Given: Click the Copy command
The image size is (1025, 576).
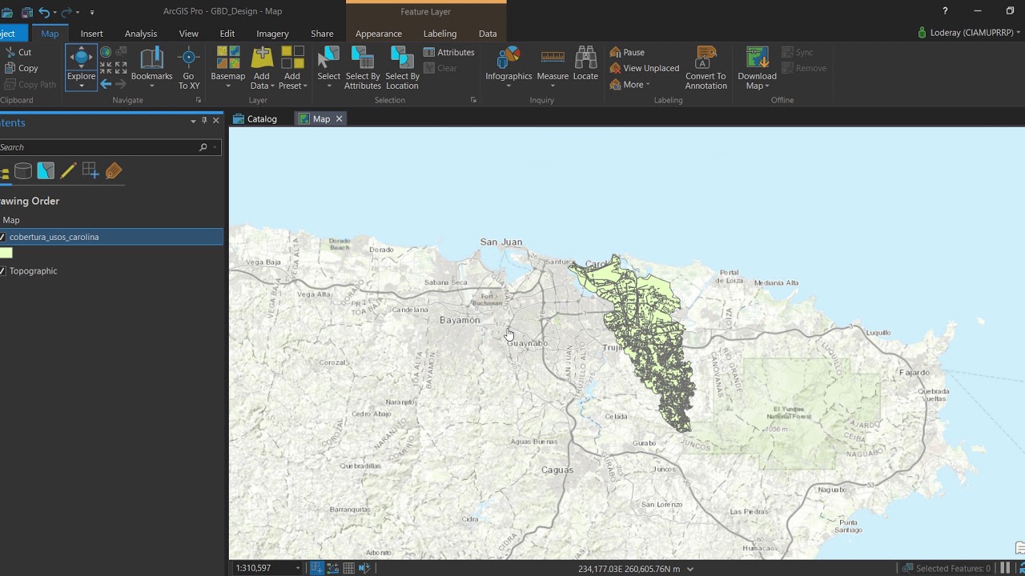Looking at the screenshot, I should coord(21,68).
